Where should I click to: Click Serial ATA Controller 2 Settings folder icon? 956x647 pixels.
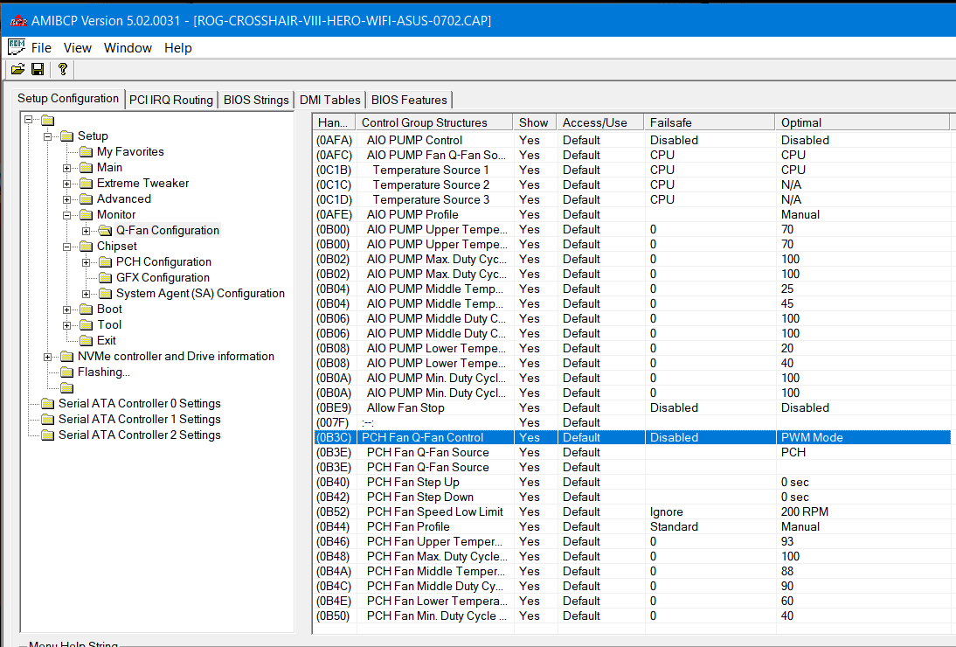[47, 435]
